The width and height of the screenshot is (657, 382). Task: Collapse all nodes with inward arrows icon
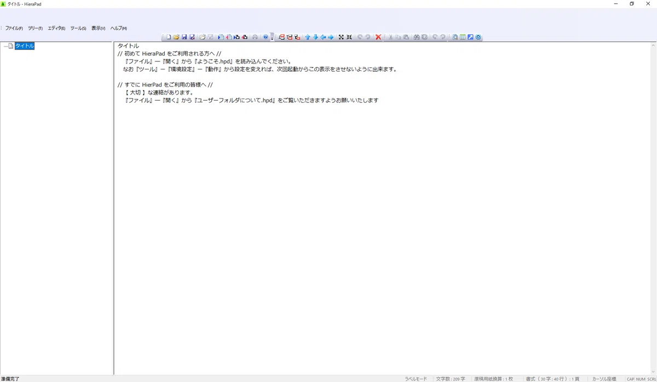[x=349, y=37]
